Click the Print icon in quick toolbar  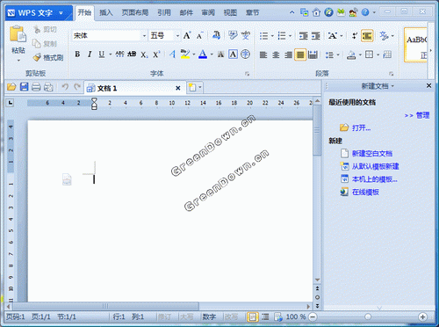36,87
